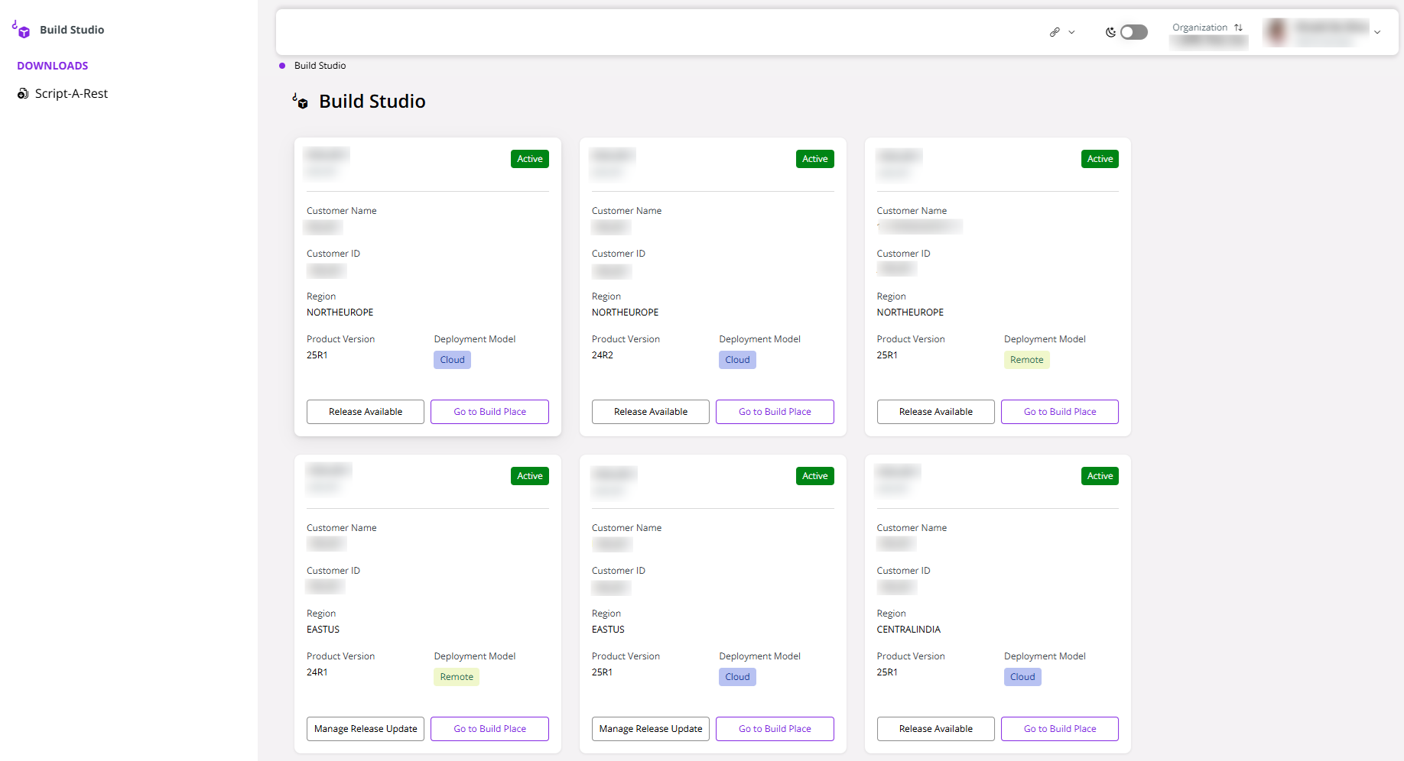Click the Cloud tag on the CENTRALINDIA card
Image resolution: width=1404 pixels, height=761 pixels.
click(x=1022, y=677)
